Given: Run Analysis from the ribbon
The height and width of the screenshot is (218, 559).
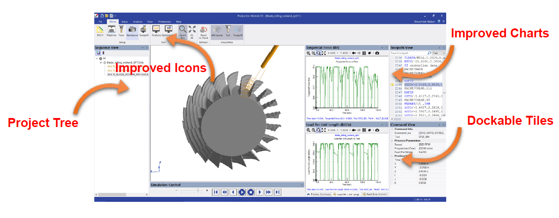Looking at the screenshot, I should coord(156,31).
